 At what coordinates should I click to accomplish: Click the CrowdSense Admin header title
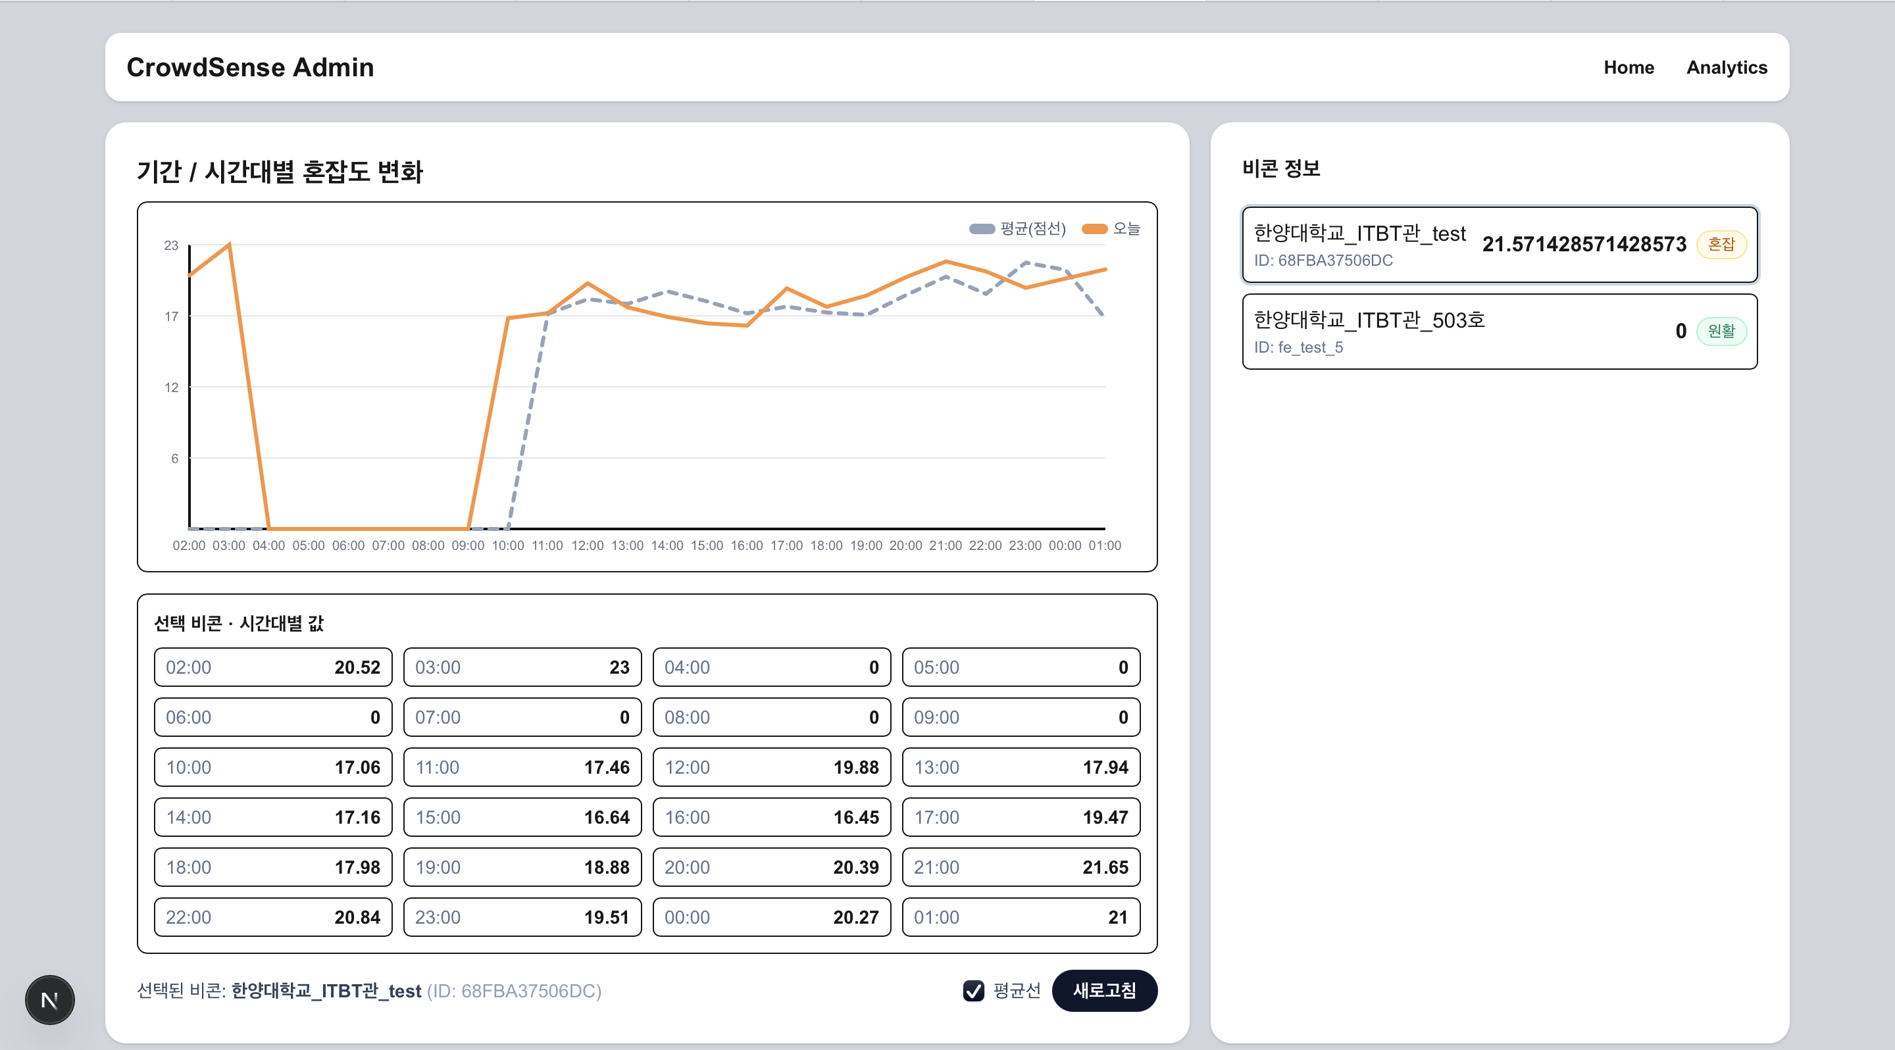pos(250,67)
